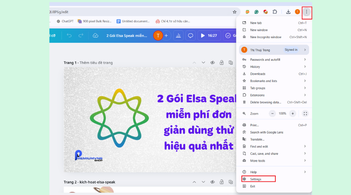Expand Thi Thuy Trang profile submenu

(274, 50)
